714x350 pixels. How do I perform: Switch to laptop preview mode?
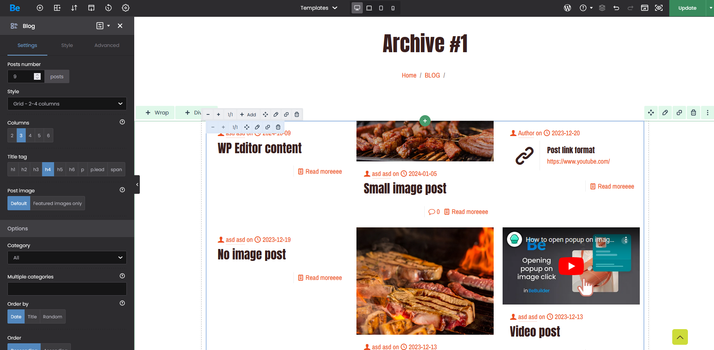point(369,8)
